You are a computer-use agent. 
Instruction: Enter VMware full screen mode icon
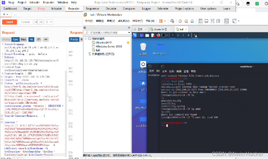coord(212,21)
